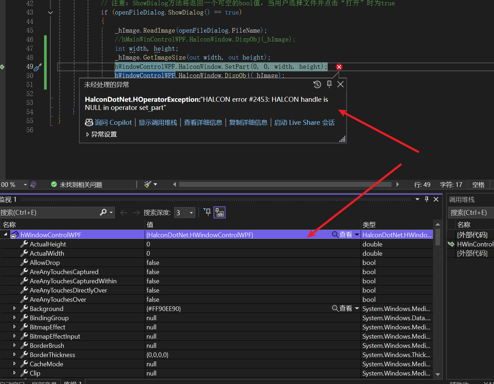This screenshot has height=384, width=494.
Task: Collapse the if block at line 43
Action: [50, 12]
